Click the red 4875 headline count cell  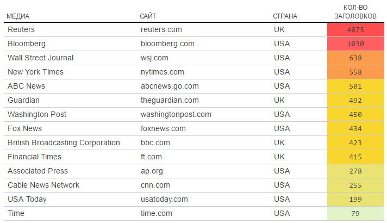click(355, 29)
